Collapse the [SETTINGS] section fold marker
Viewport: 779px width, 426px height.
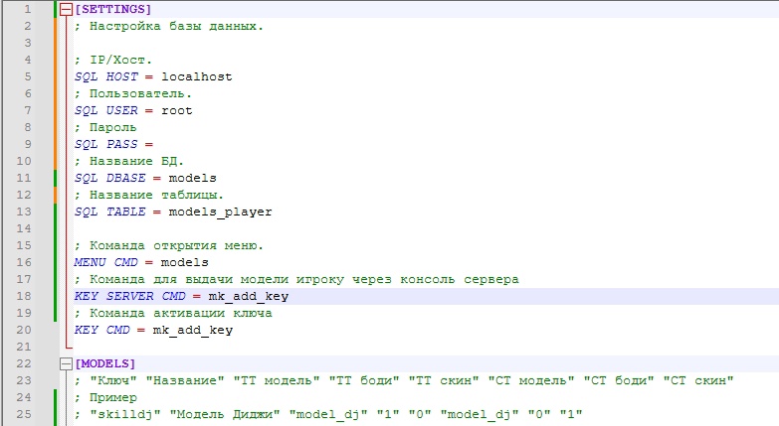click(x=67, y=10)
